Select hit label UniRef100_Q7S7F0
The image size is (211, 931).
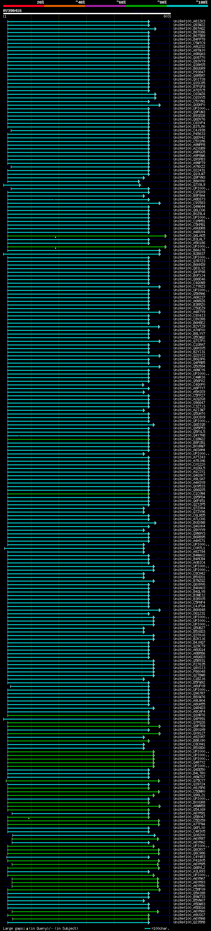pyautogui.click(x=189, y=341)
